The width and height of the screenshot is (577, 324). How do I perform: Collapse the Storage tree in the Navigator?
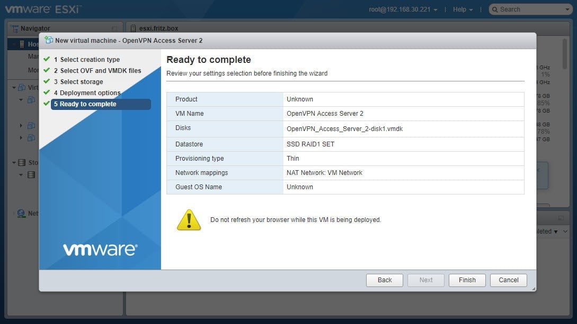point(13,162)
